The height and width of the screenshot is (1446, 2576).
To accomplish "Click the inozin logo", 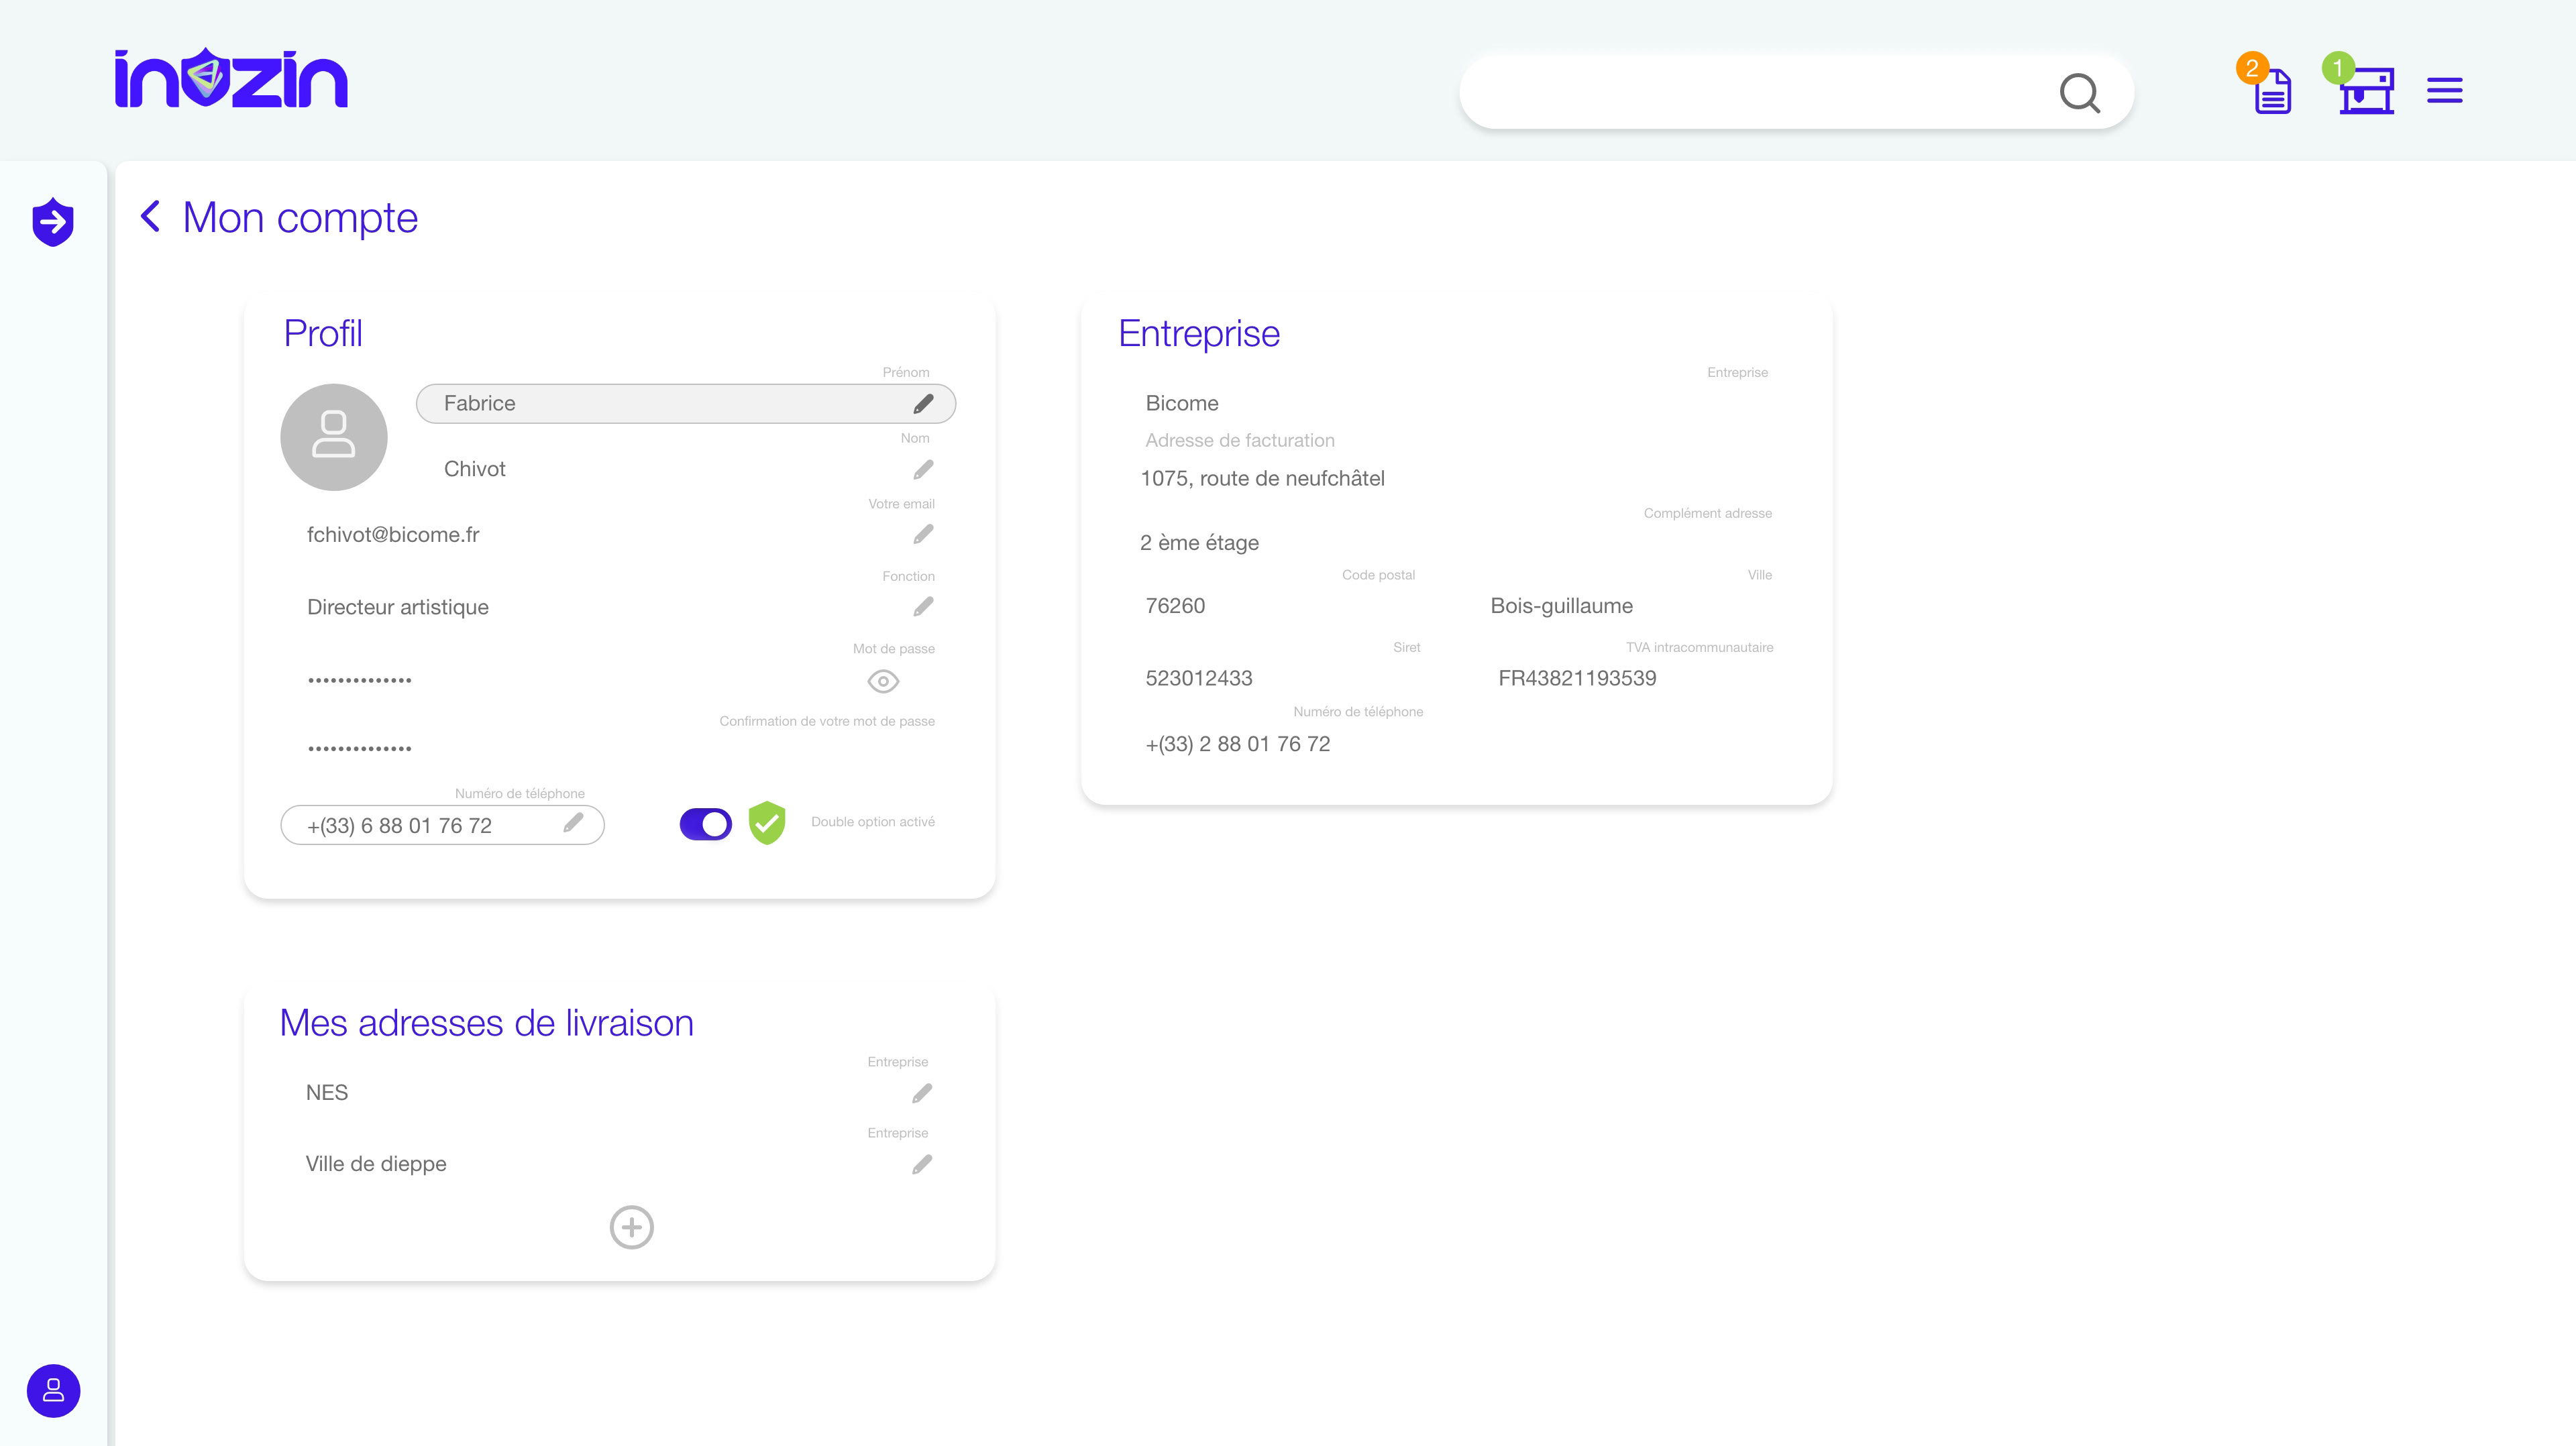I will click(x=231, y=79).
